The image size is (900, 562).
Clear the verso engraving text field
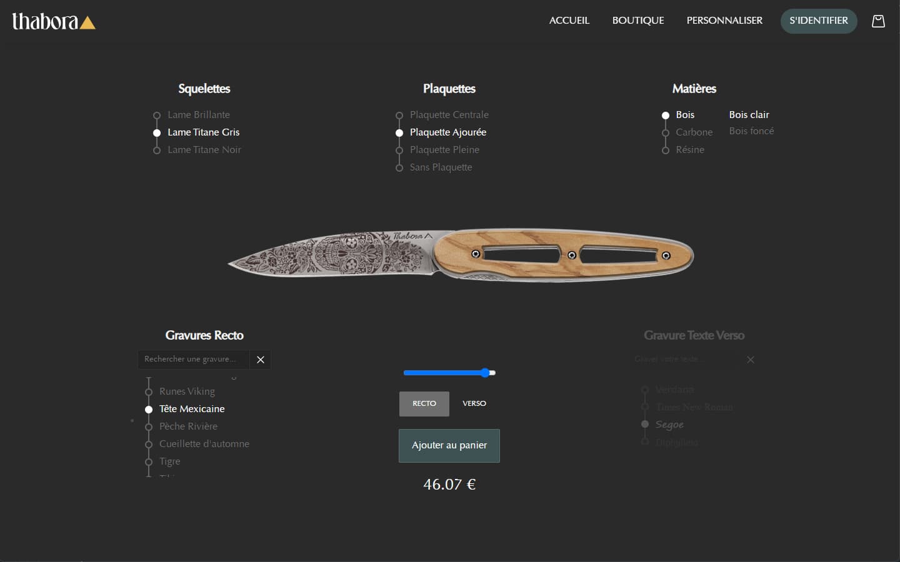point(751,360)
